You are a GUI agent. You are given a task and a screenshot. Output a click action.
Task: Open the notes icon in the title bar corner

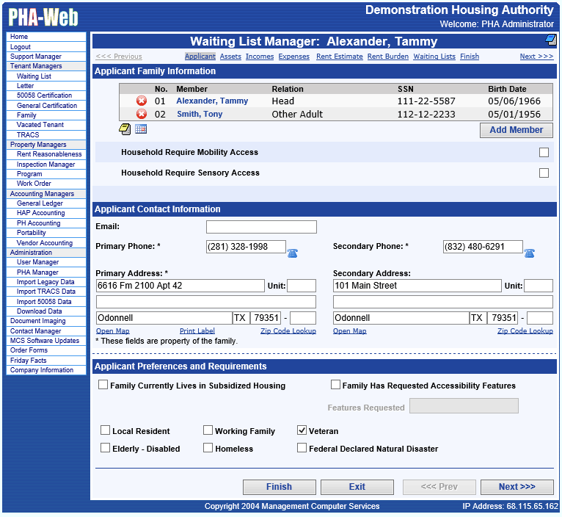pyautogui.click(x=550, y=40)
